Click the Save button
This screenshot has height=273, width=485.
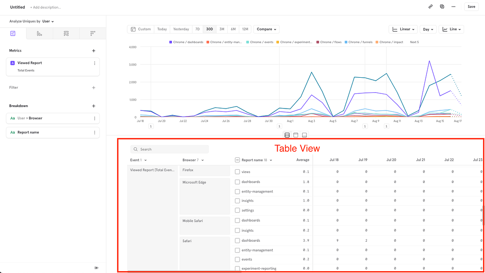pos(471,7)
